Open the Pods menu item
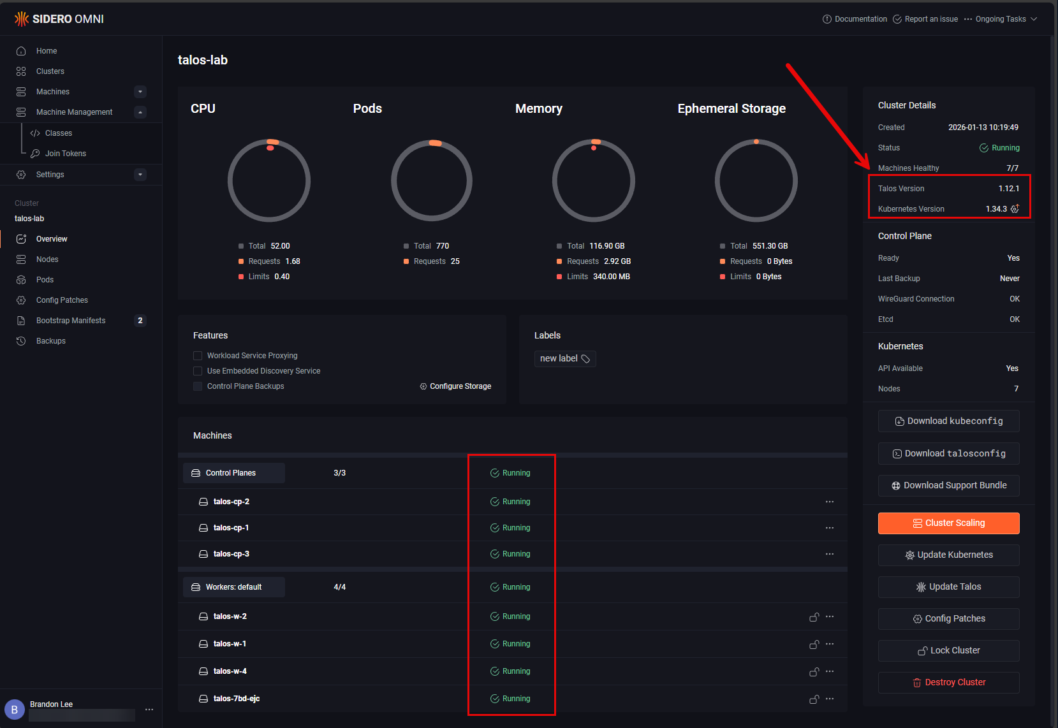Viewport: 1058px width, 728px height. pyautogui.click(x=81, y=280)
